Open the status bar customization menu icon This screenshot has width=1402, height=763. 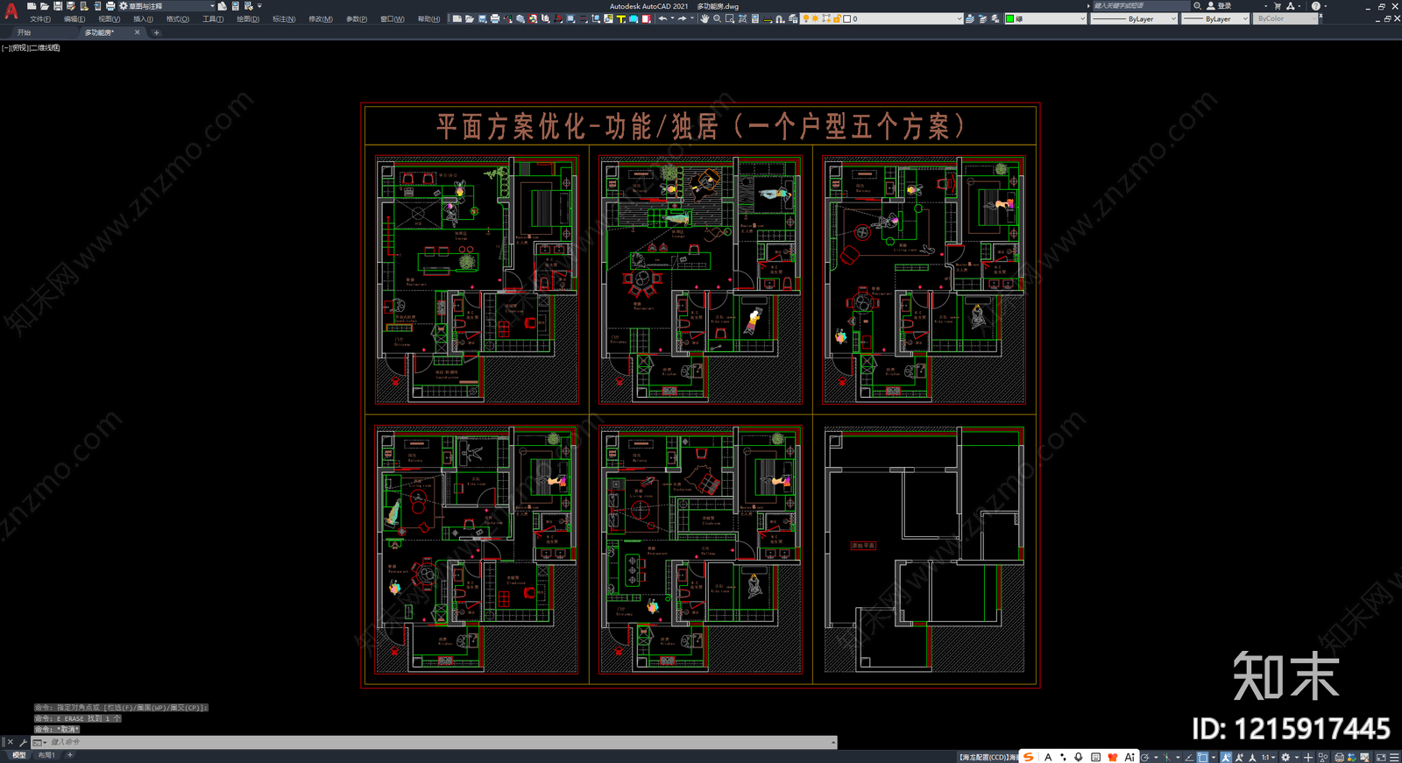point(1394,757)
